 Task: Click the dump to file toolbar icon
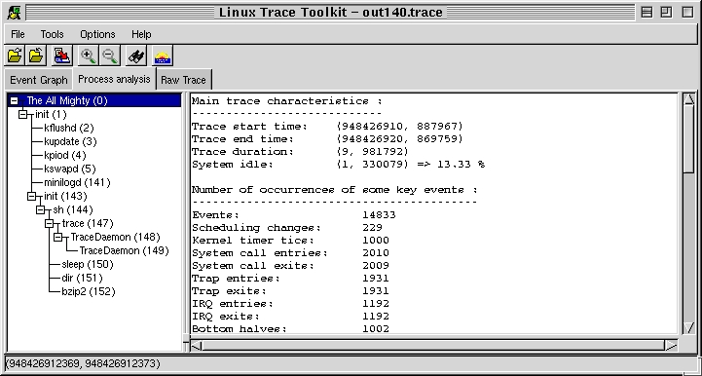pyautogui.click(x=62, y=56)
